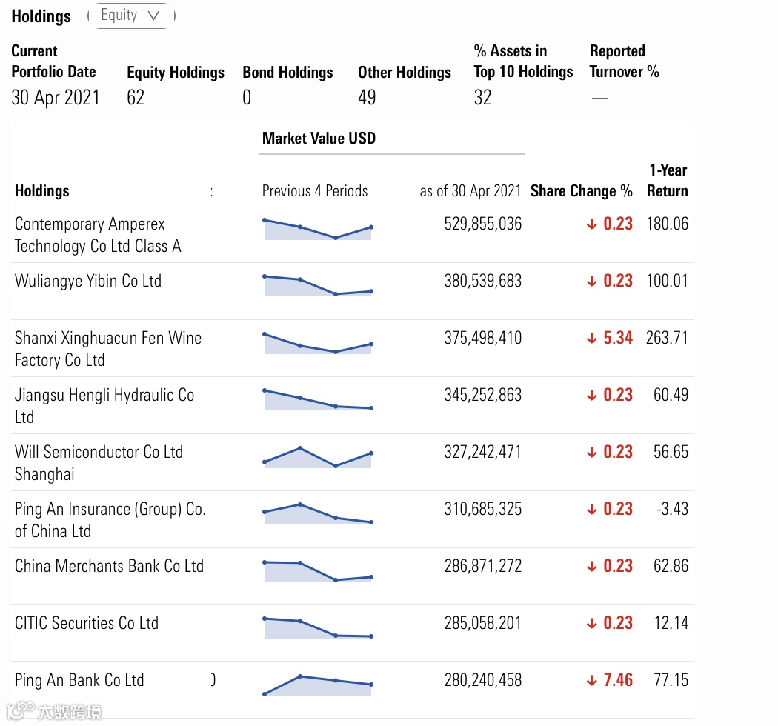Click Wuliangye Yibin's sparkline trend chart
This screenshot has width=778, height=726.
click(x=318, y=285)
